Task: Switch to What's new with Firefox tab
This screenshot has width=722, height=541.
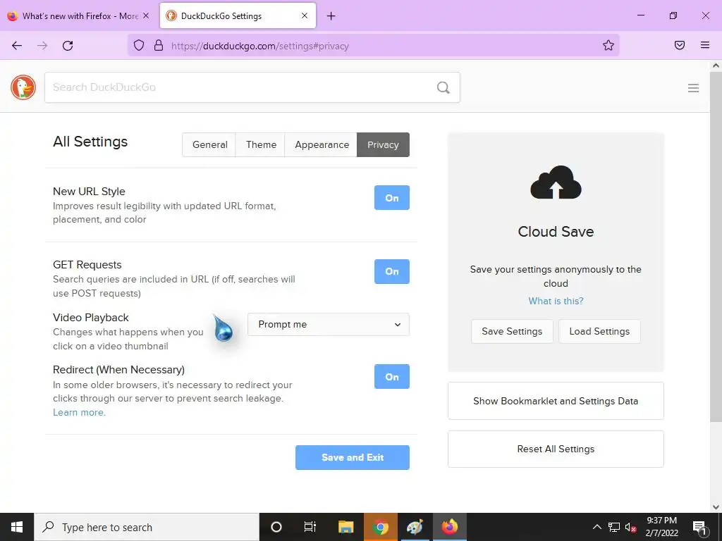Action: [x=78, y=16]
